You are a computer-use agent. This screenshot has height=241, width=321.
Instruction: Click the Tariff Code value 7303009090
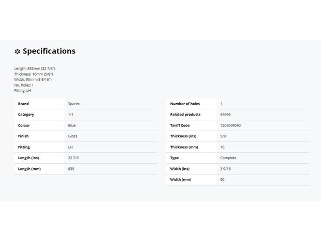tap(230, 125)
